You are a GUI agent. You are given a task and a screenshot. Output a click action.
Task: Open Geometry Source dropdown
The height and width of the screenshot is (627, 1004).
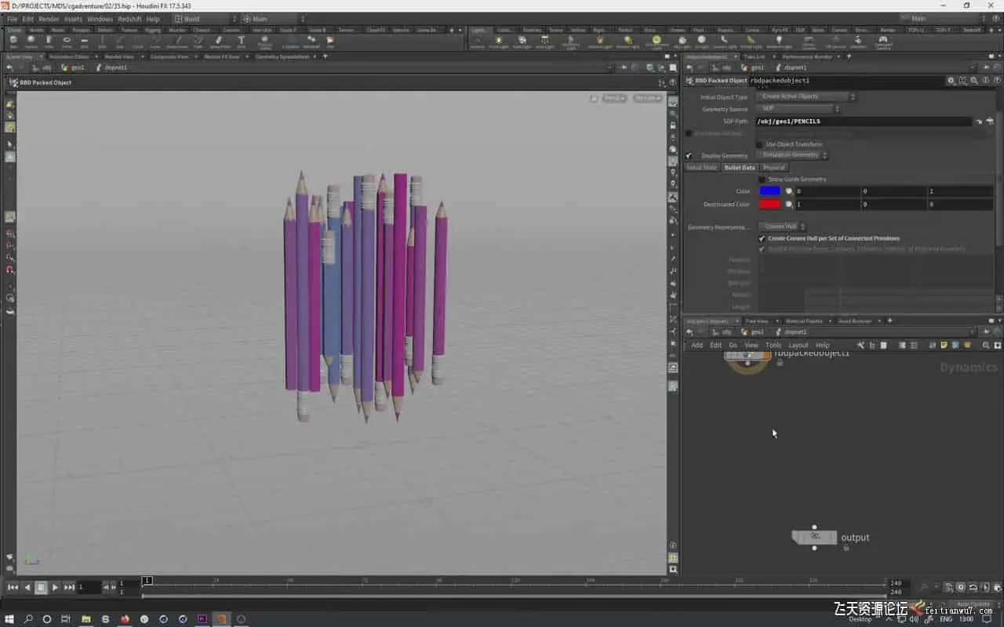798,109
